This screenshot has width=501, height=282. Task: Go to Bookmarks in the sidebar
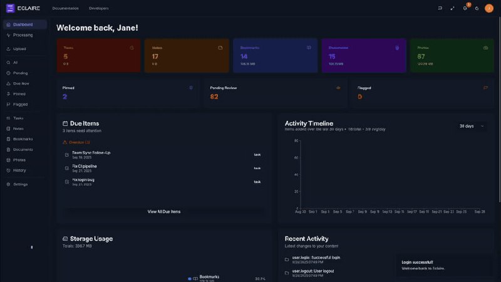(x=23, y=138)
